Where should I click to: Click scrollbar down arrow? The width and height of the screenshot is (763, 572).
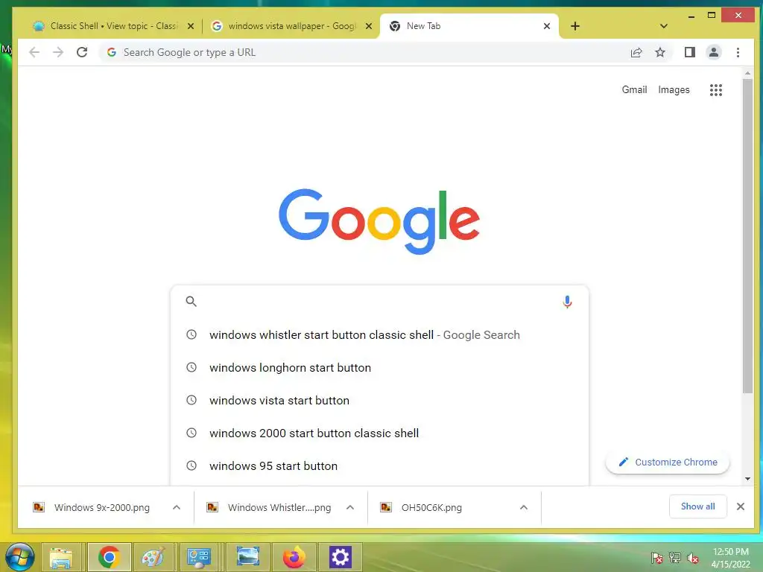click(747, 479)
